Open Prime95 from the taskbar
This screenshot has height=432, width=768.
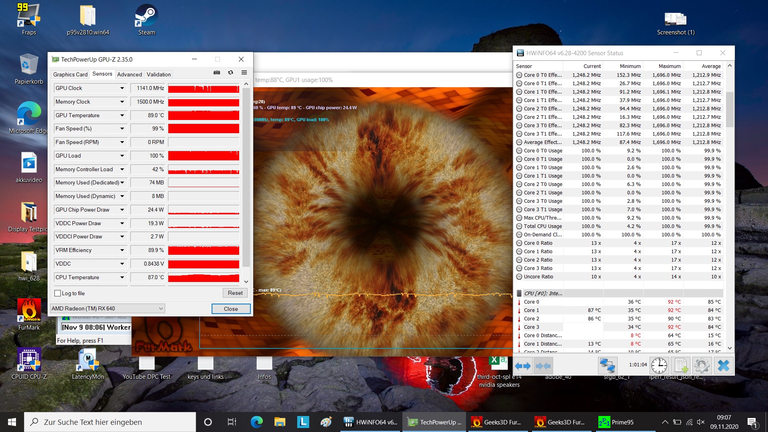click(x=616, y=422)
